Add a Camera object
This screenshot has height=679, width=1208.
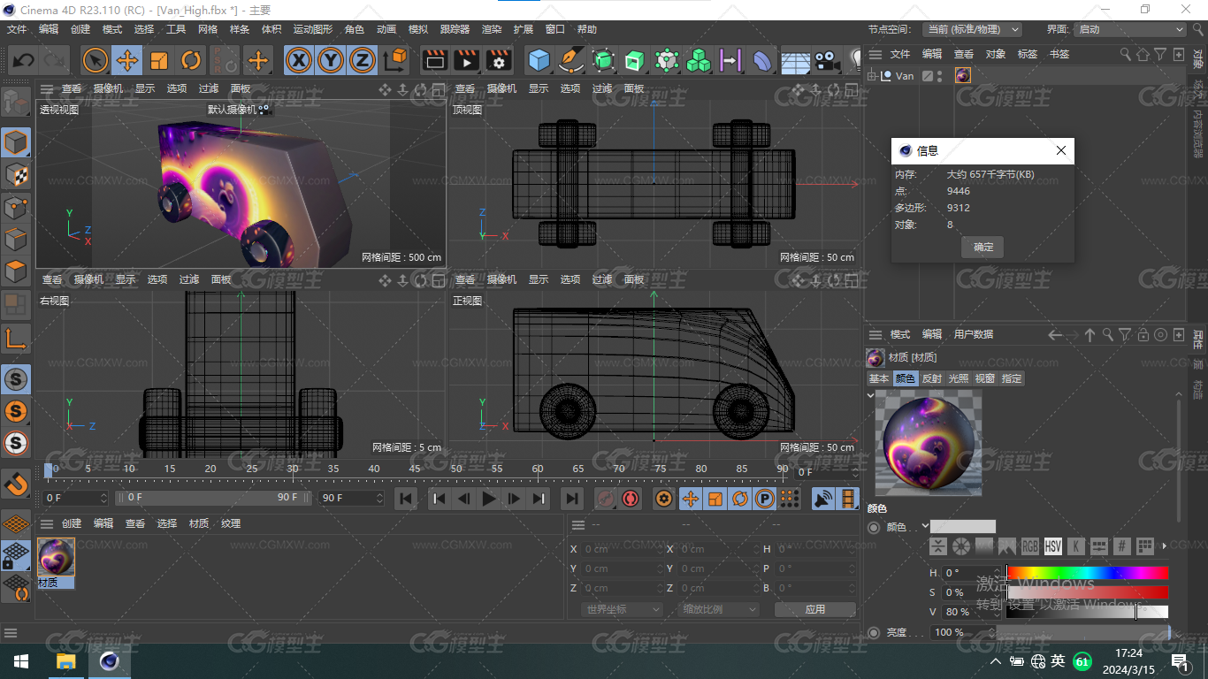826,60
